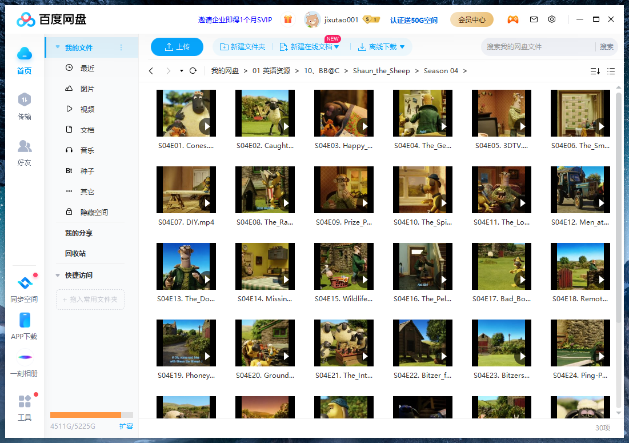Open the 工具 tools grid icon

25,401
